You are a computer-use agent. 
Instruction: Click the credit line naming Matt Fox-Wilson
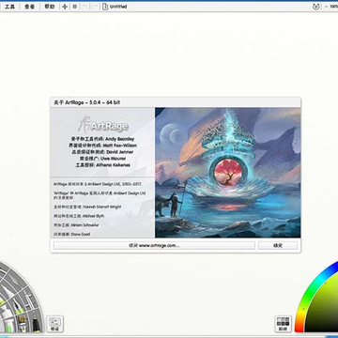(102, 146)
